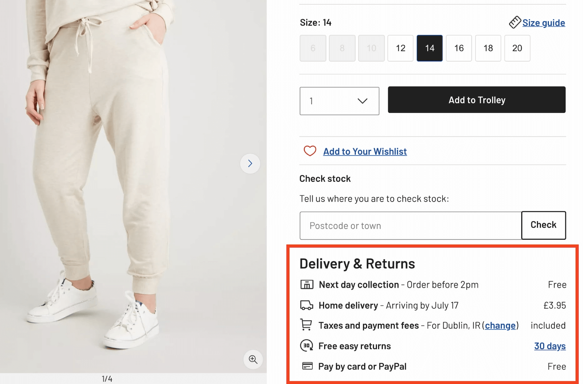Open the quantity dropdown
The width and height of the screenshot is (583, 384).
tap(339, 101)
